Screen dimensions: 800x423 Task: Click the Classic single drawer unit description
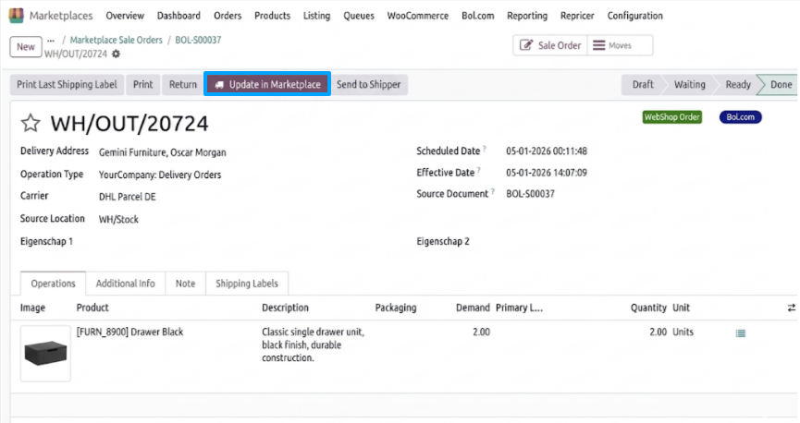coord(314,345)
